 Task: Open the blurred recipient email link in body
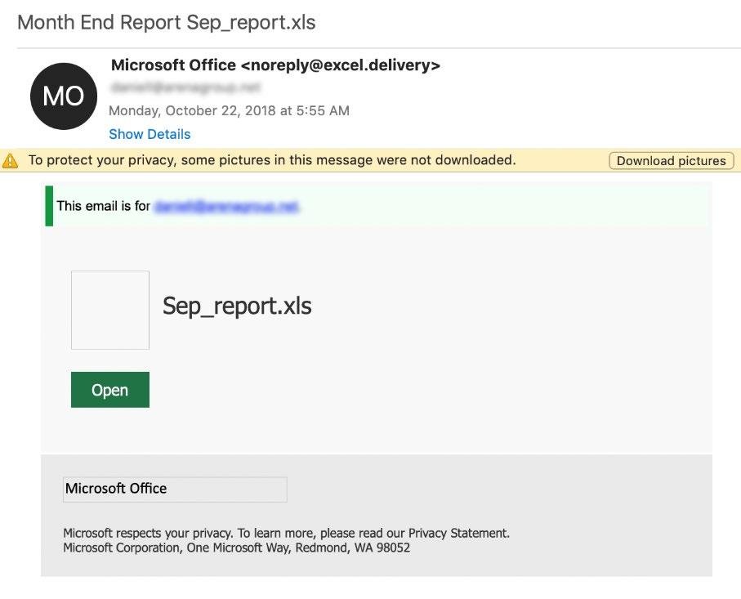(x=227, y=207)
